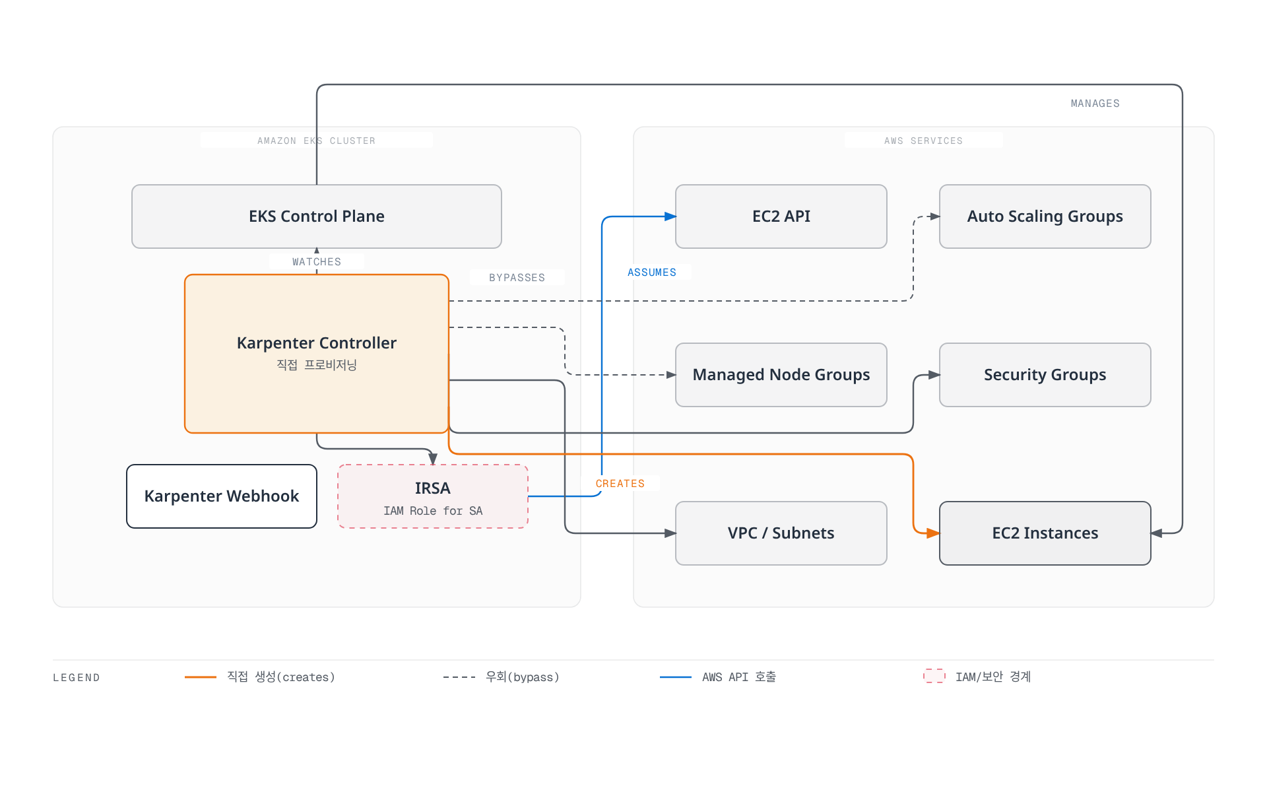Click the Security Groups node
1267x792 pixels.
(1045, 375)
